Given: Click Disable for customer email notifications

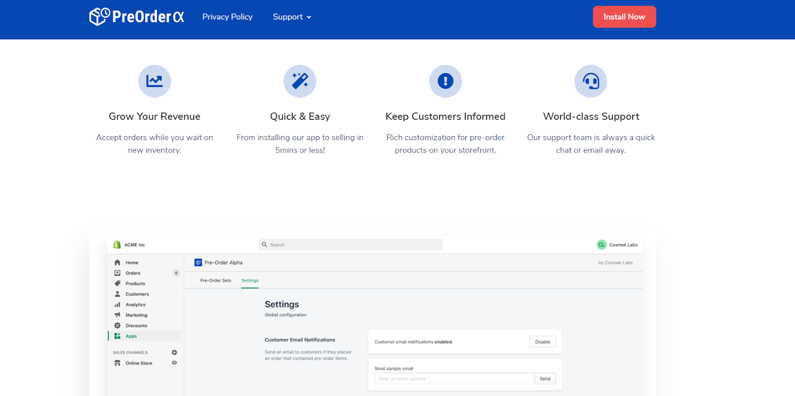Looking at the screenshot, I should [x=543, y=342].
